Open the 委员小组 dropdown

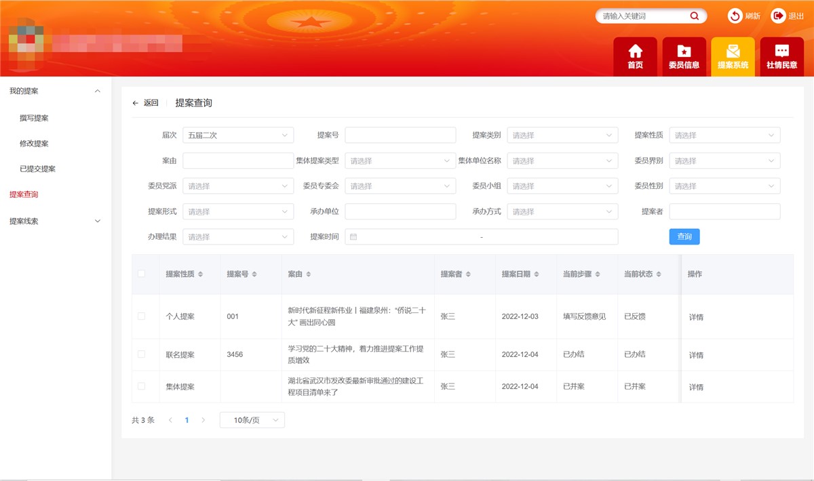point(562,186)
